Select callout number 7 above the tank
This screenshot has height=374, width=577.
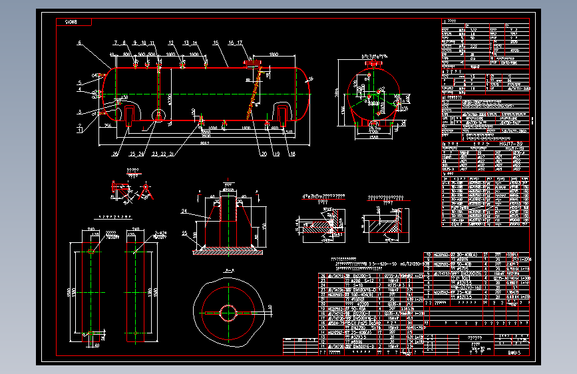point(116,43)
